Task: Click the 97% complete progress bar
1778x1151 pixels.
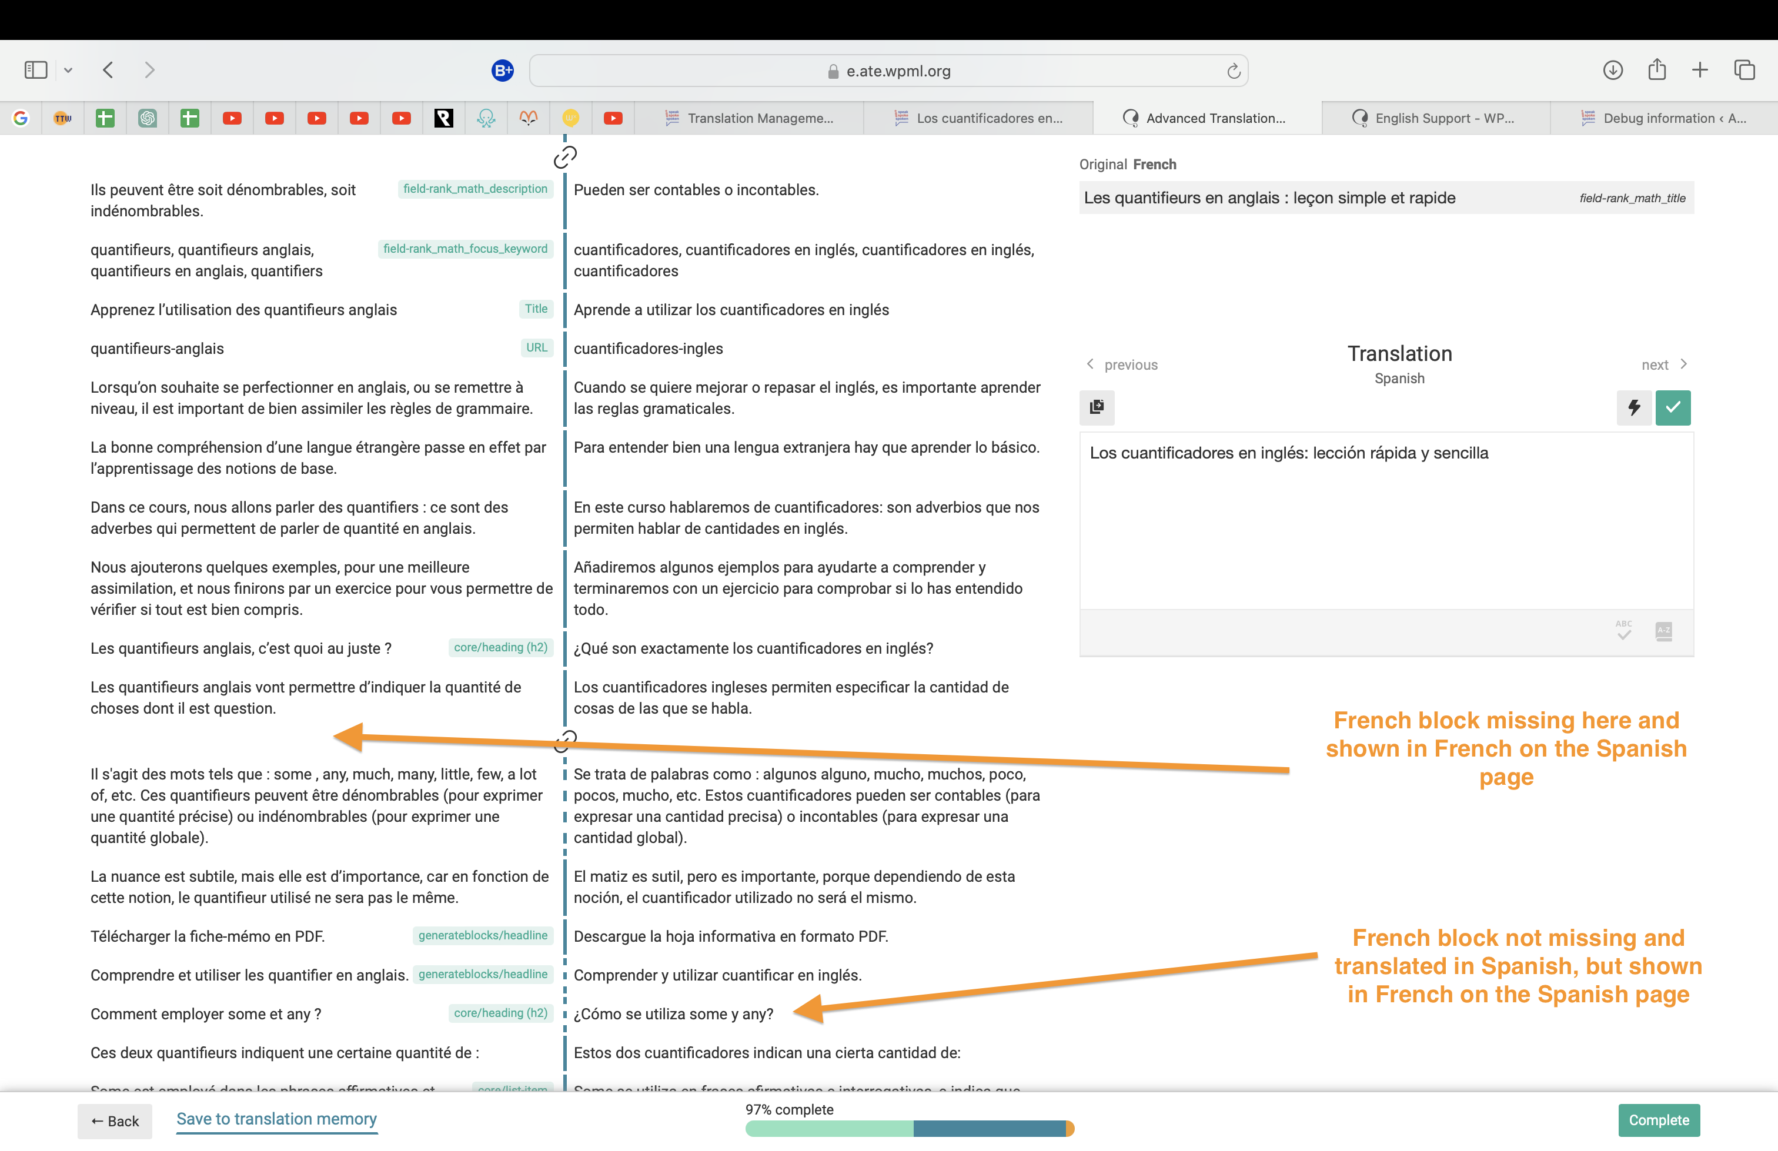Action: coord(910,1129)
